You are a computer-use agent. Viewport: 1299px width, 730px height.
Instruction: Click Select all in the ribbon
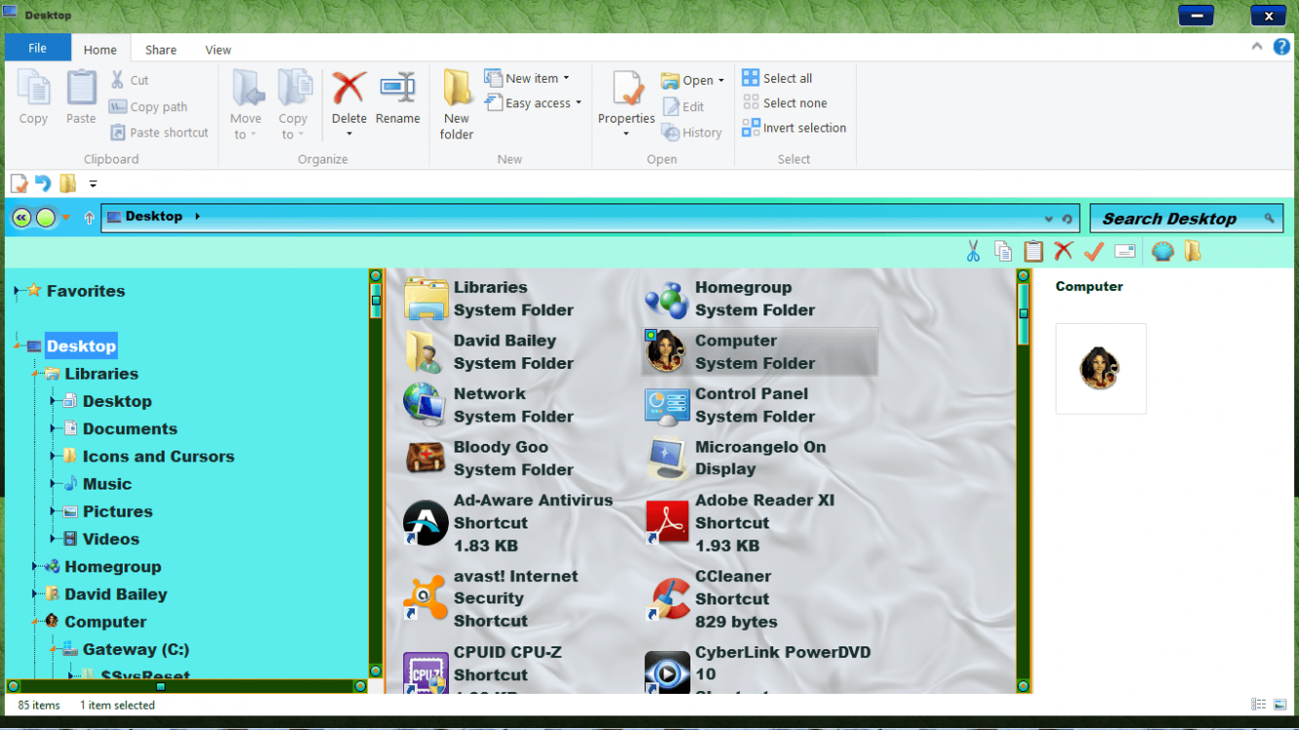(x=778, y=78)
